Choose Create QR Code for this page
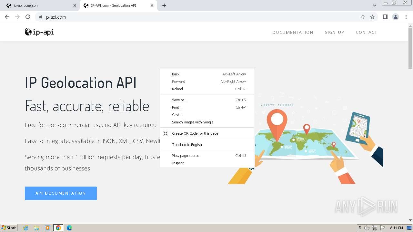 (x=207, y=133)
